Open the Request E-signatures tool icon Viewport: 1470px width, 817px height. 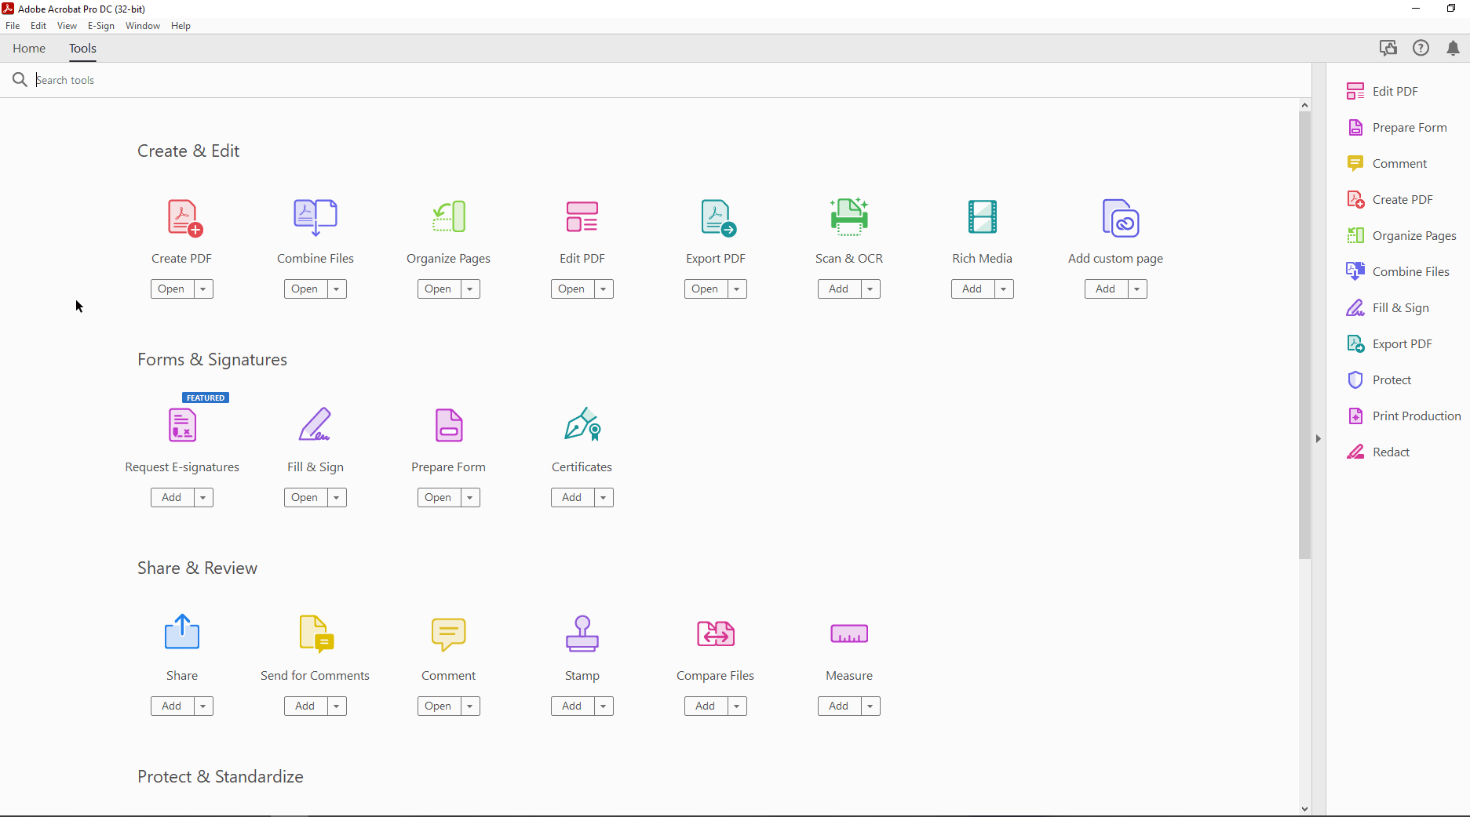(181, 426)
